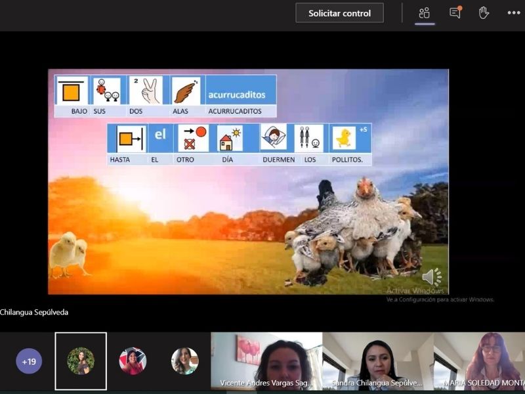Select Sandra Chilangua Sepúlveda video tile
This screenshot has width=525, height=394.
377,361
